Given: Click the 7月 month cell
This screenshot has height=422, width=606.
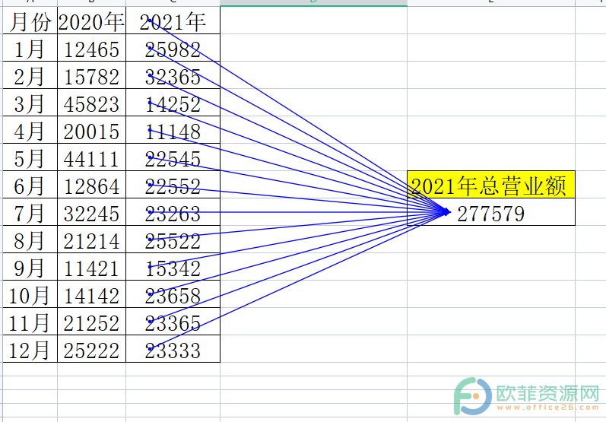Looking at the screenshot, I should pyautogui.click(x=30, y=212).
